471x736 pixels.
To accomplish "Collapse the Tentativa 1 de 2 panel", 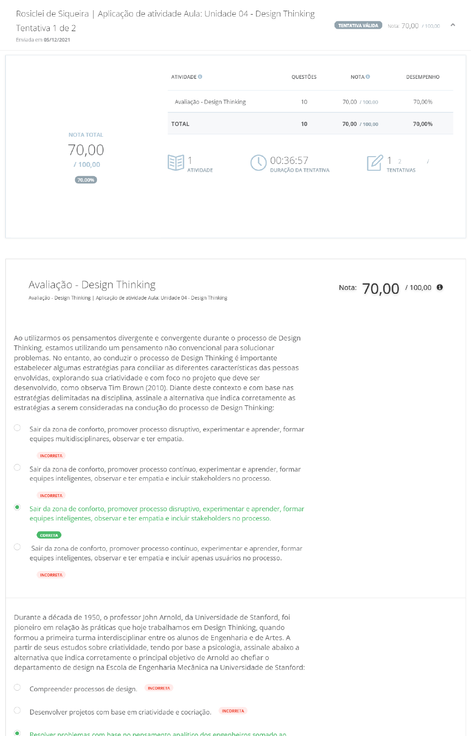I will click(x=452, y=25).
